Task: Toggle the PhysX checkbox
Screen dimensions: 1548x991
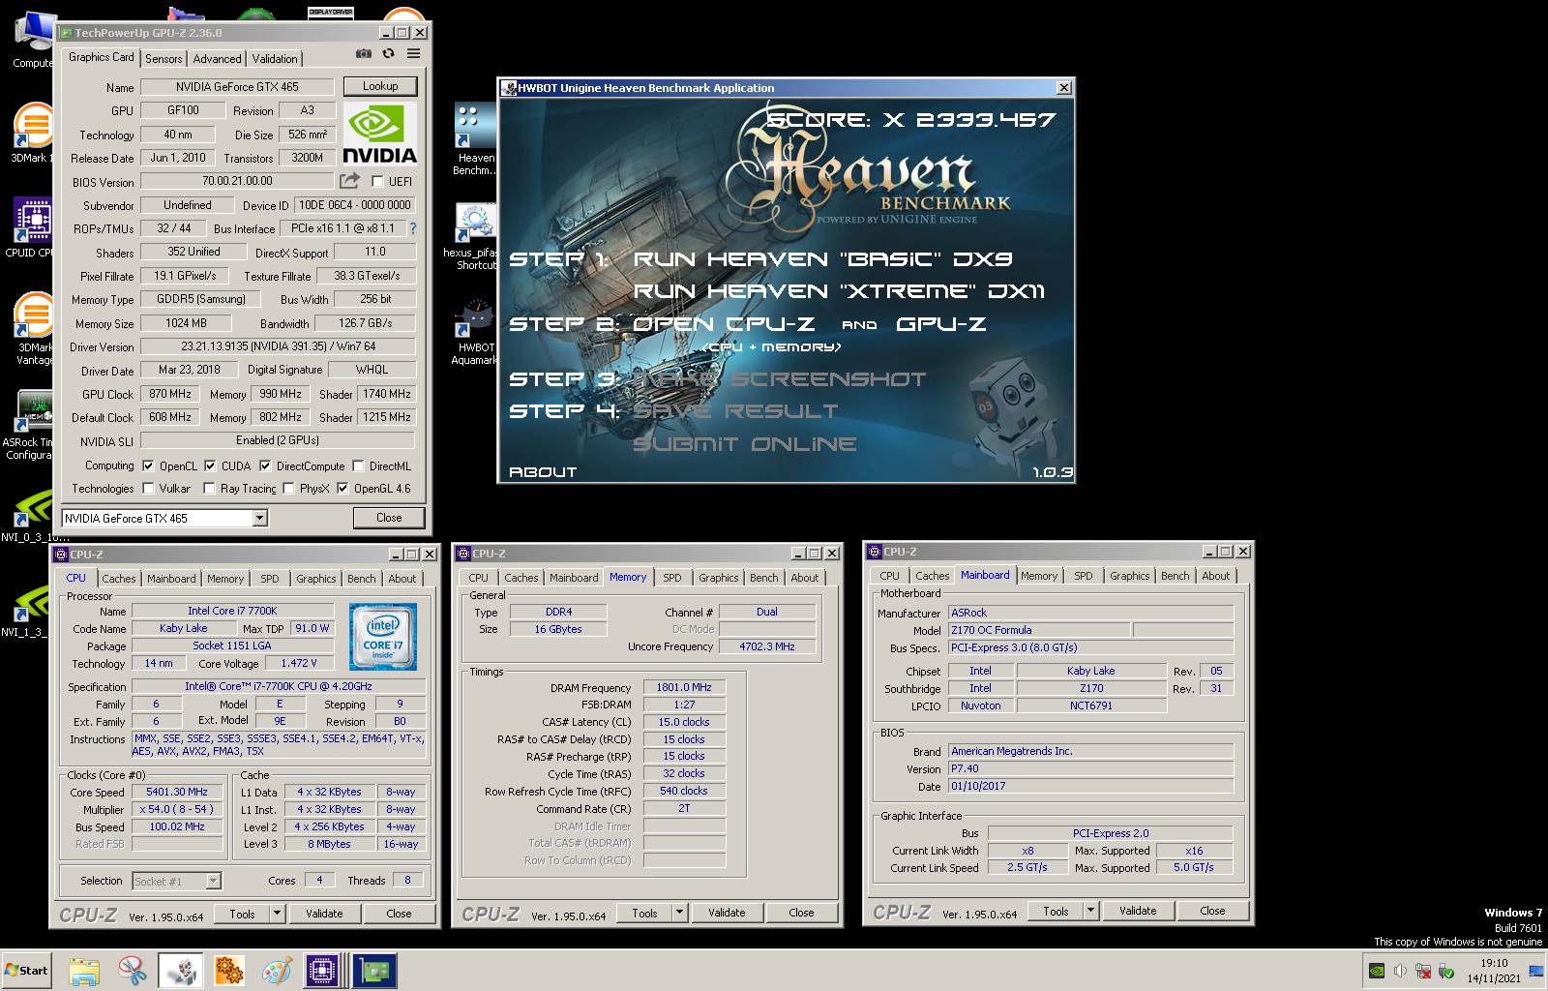Action: (288, 489)
